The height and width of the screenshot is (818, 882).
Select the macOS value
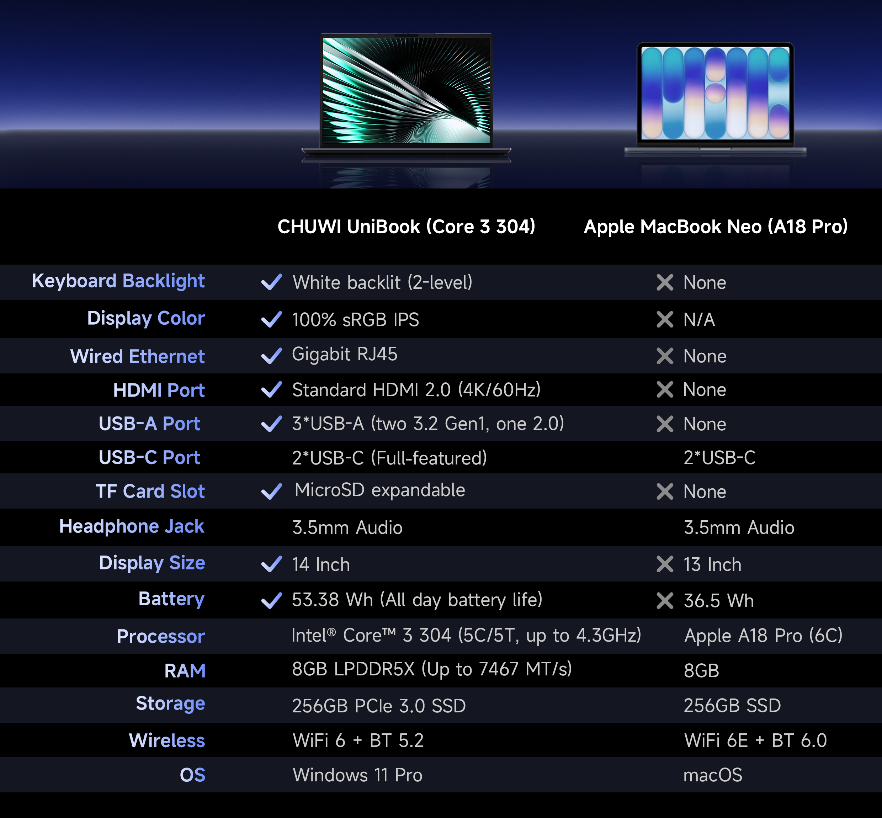[x=712, y=775]
